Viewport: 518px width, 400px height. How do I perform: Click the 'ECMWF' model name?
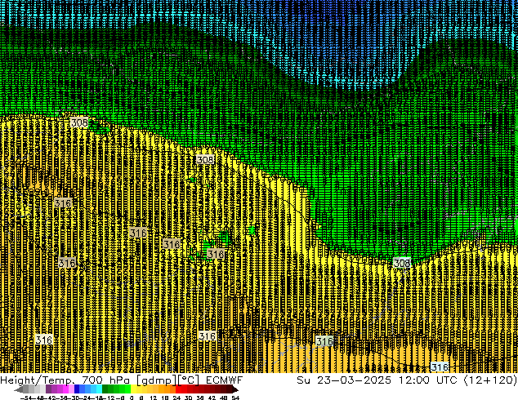coord(225,380)
